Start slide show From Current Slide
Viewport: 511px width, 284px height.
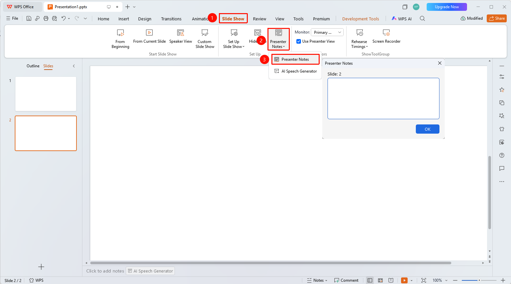[x=149, y=37]
